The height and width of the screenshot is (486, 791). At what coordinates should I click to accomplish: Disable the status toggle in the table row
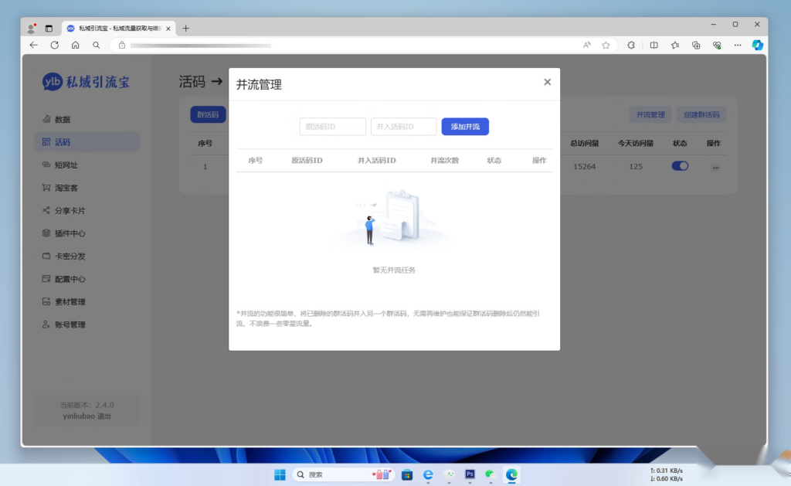point(679,165)
